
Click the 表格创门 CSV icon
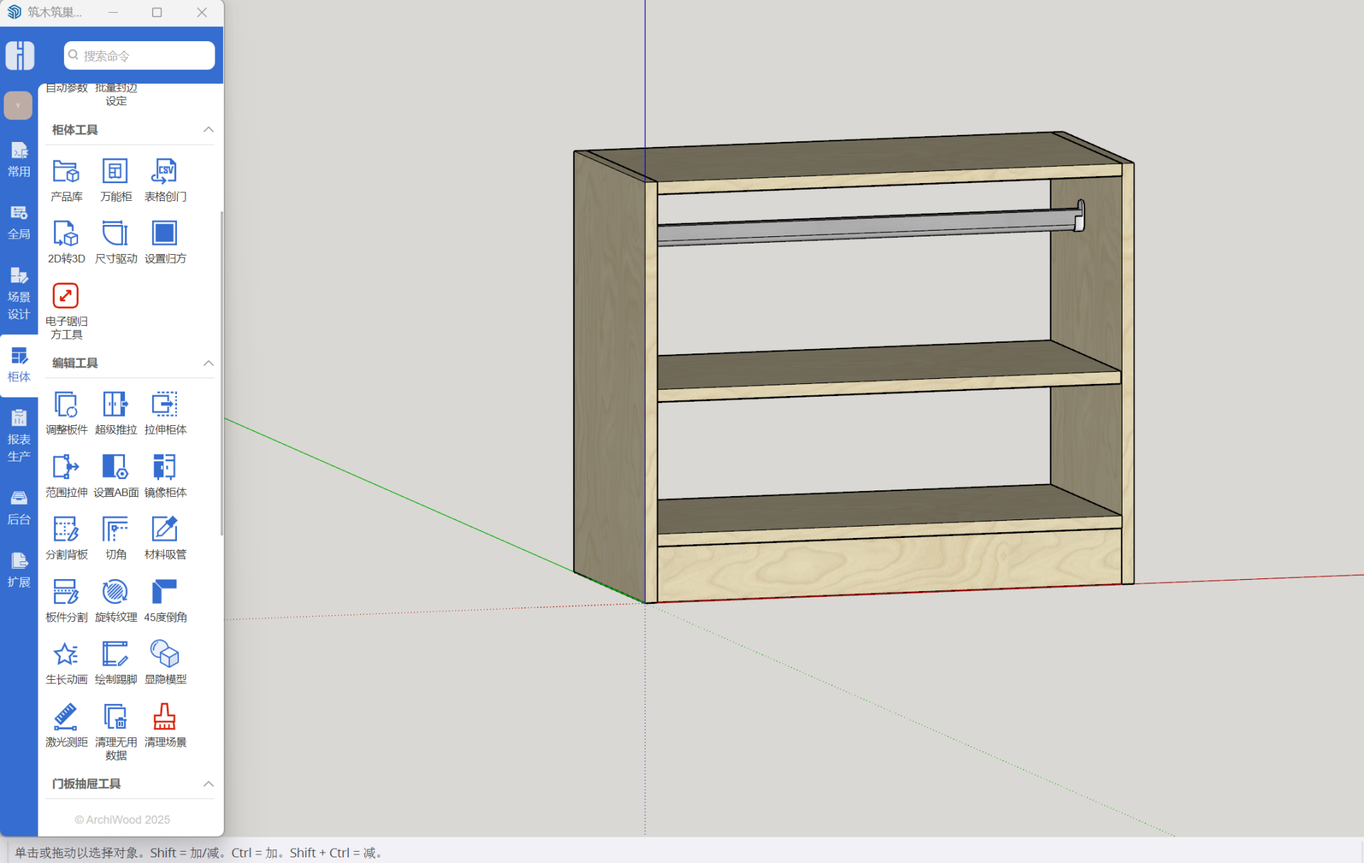click(165, 172)
